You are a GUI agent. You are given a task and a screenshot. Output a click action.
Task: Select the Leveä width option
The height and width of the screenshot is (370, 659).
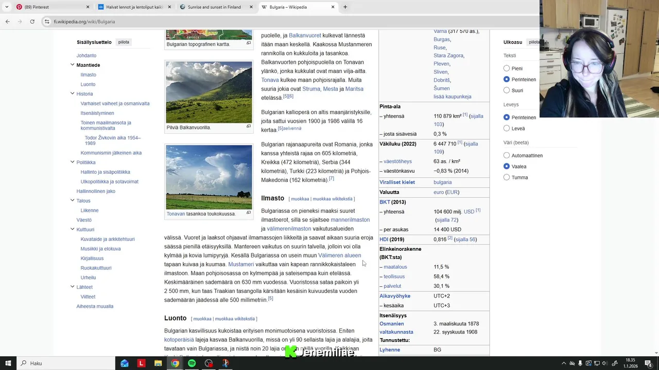click(507, 128)
